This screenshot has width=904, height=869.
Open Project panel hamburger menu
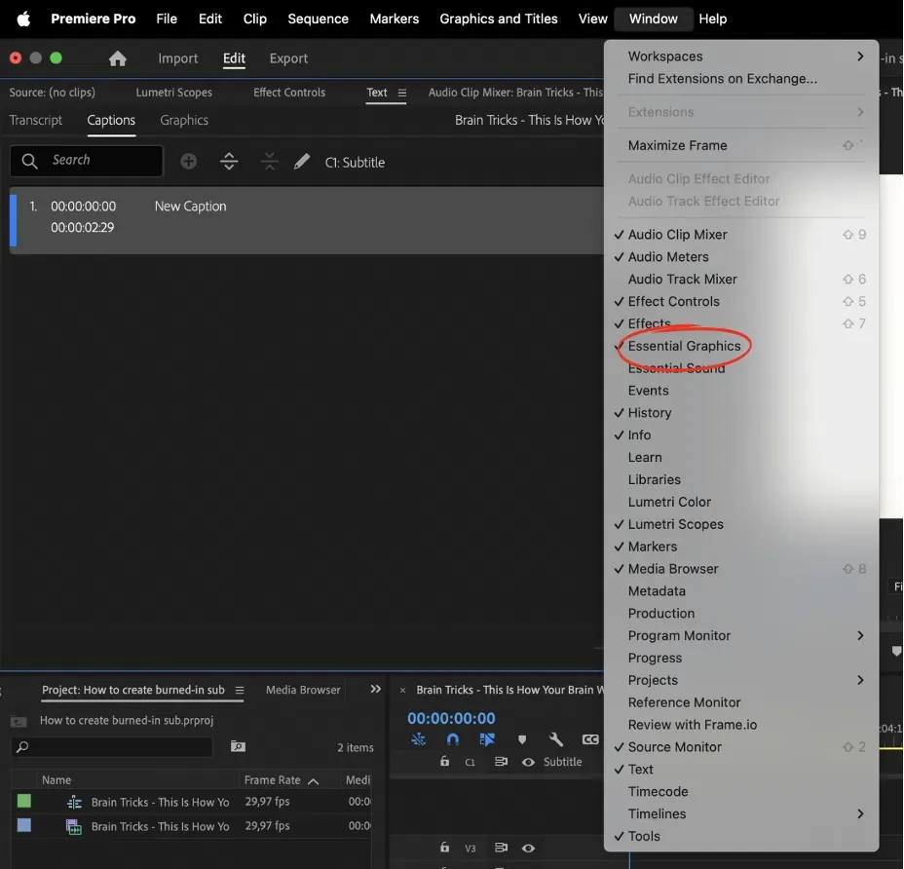(x=240, y=691)
